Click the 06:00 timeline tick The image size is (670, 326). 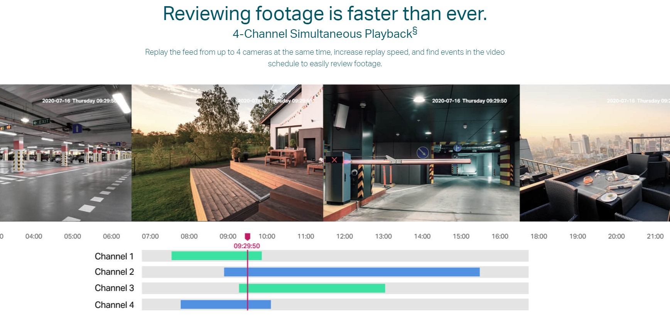click(x=111, y=236)
